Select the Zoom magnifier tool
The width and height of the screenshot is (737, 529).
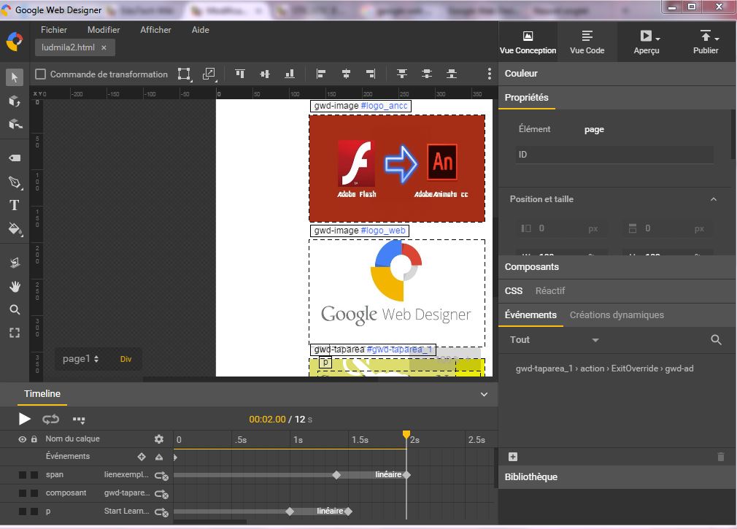point(15,309)
